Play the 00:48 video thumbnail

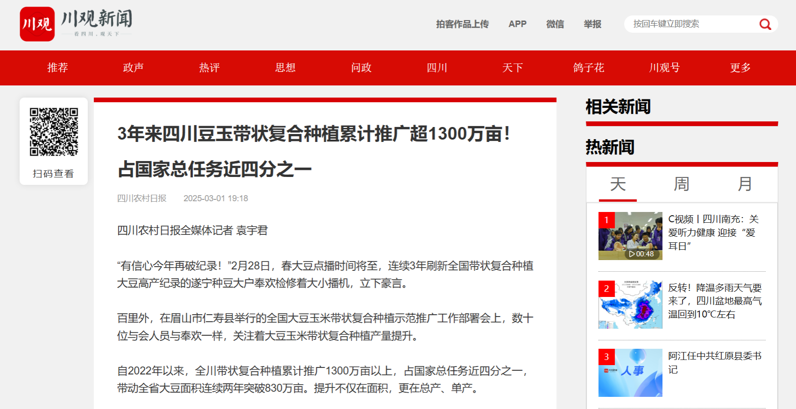tap(630, 236)
